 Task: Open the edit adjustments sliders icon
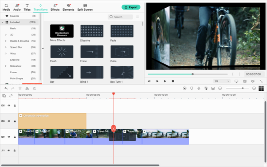click(x=34, y=88)
